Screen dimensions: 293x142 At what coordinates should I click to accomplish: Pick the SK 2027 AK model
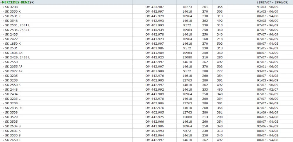(14, 71)
